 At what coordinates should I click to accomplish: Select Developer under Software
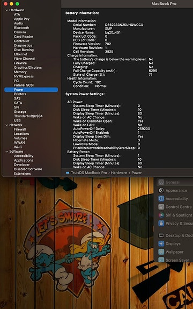point(21,165)
